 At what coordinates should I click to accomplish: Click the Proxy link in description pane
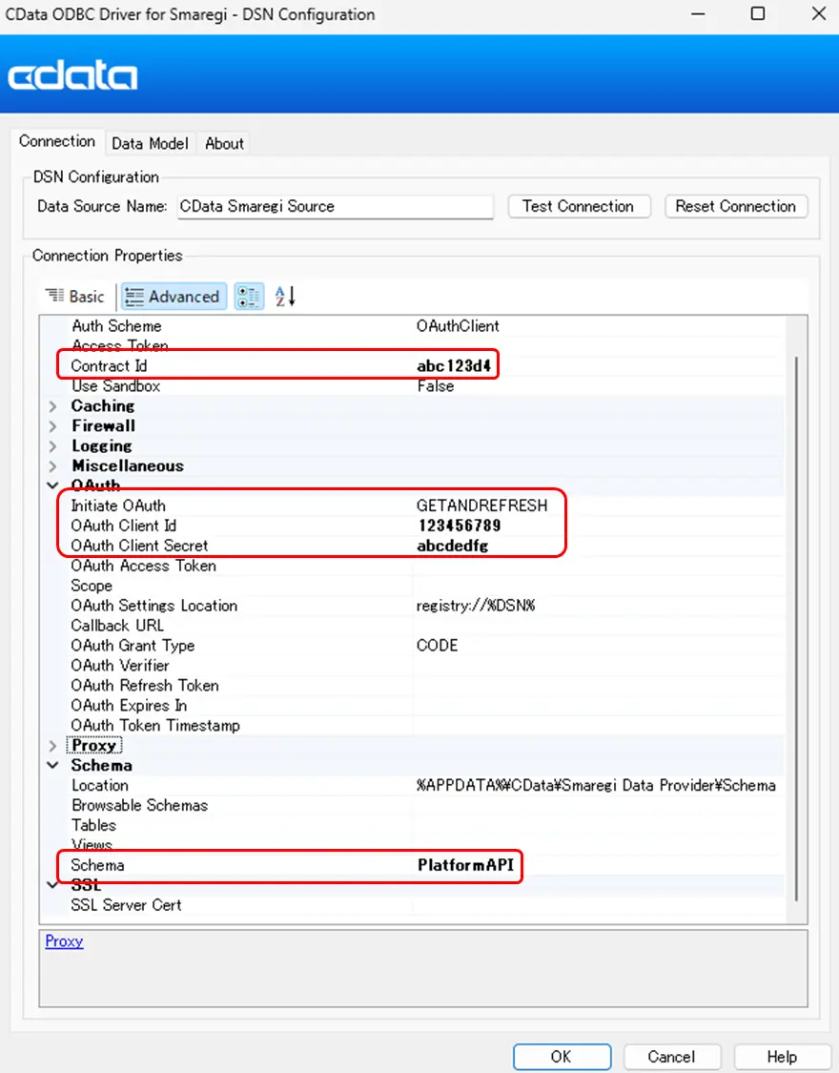coord(64,941)
